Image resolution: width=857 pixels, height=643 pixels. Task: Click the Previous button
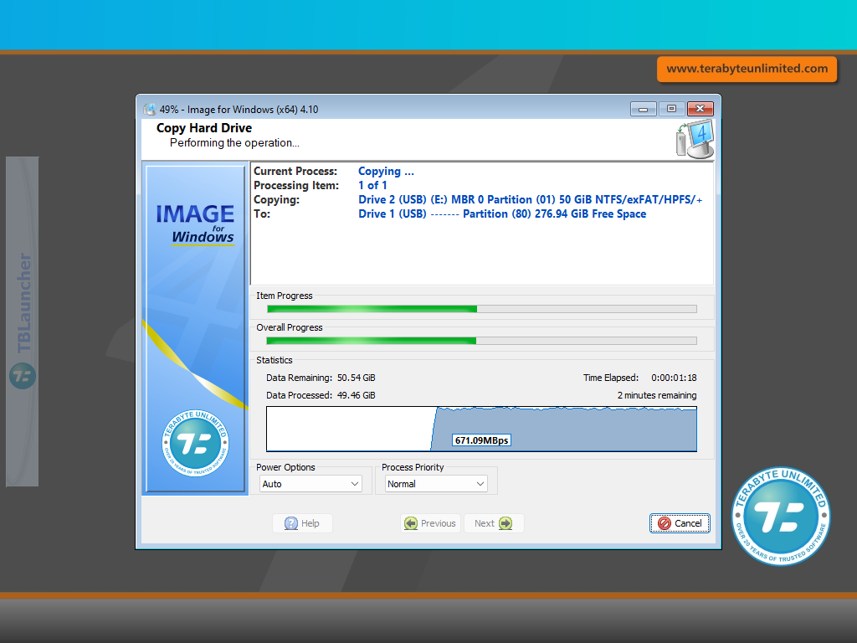430,523
